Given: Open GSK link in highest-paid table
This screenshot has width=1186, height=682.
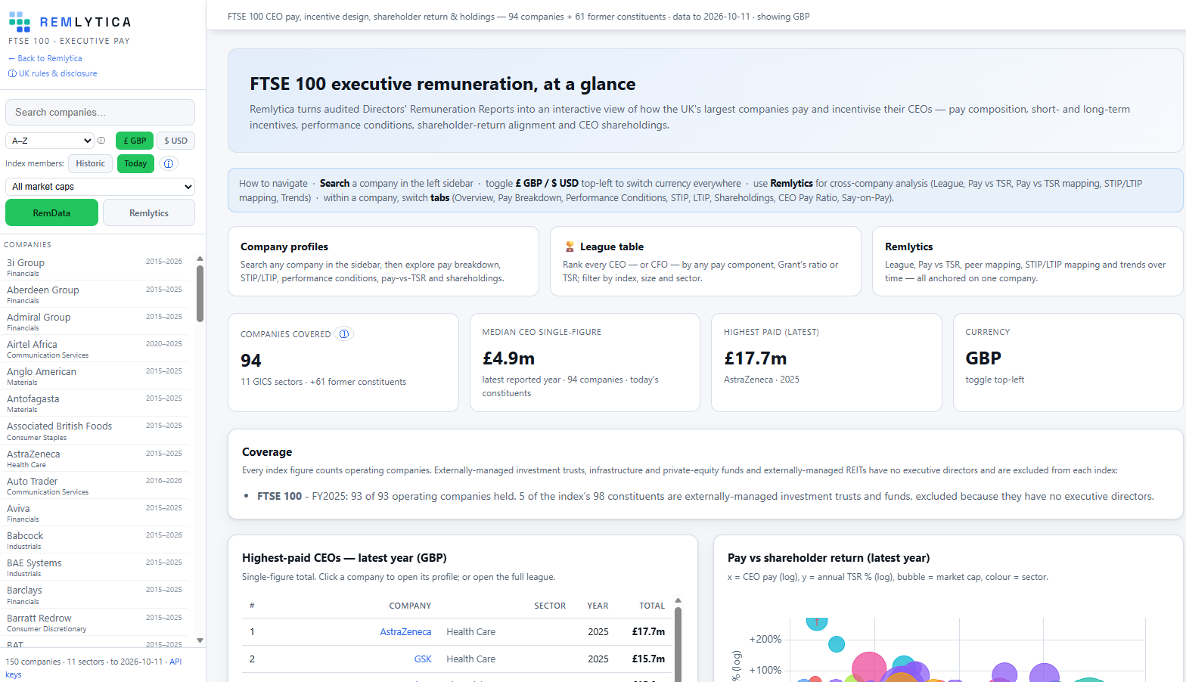Looking at the screenshot, I should coord(423,659).
